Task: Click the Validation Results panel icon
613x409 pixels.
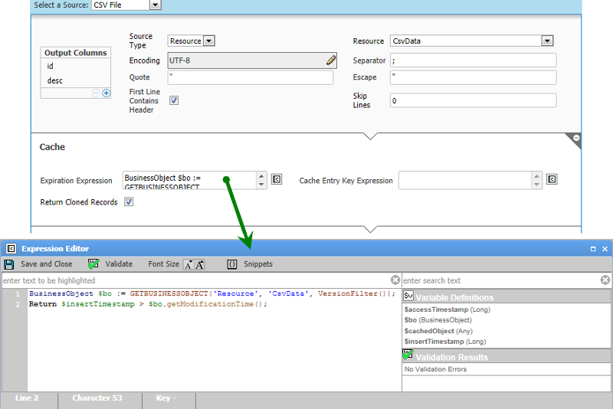Action: pos(408,355)
